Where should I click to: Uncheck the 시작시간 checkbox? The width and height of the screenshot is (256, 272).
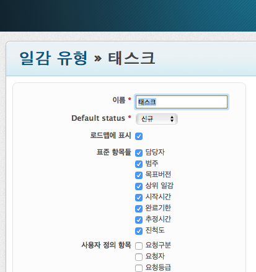(139, 198)
